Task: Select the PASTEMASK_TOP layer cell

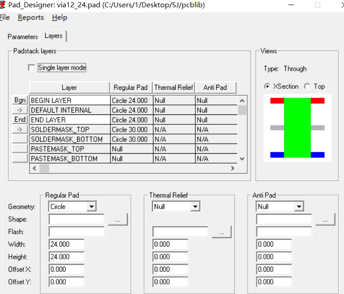Action: (70, 149)
